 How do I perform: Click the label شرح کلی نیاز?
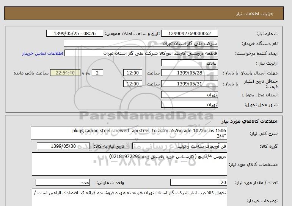[264, 133]
